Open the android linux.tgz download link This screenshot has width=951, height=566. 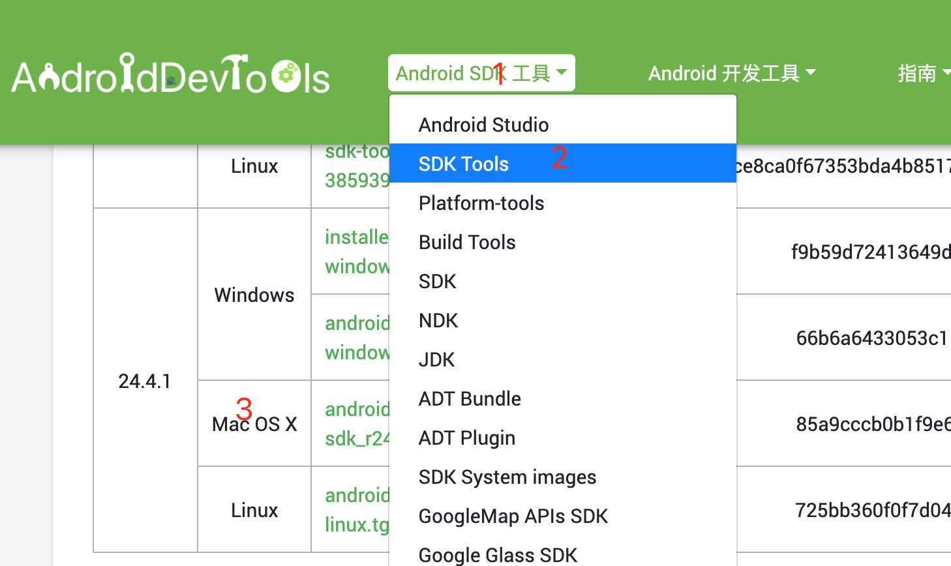(357, 510)
